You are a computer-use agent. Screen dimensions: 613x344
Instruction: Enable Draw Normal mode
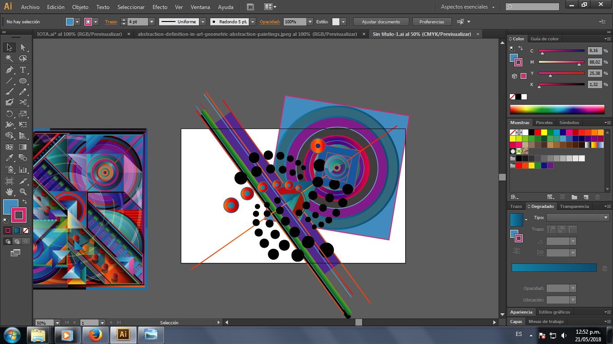click(x=8, y=241)
